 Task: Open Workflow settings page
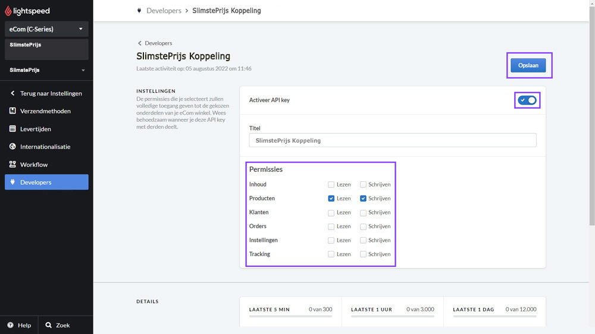click(x=46, y=164)
